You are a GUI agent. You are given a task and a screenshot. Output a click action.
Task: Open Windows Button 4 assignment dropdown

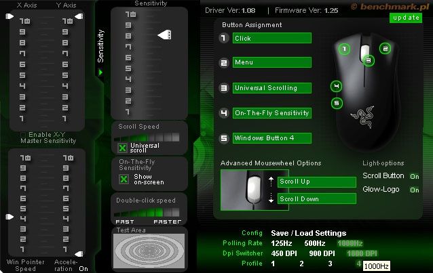click(x=272, y=138)
